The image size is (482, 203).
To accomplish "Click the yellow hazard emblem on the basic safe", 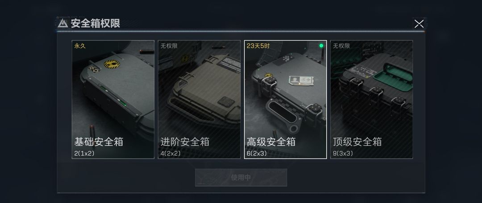I will pos(112,64).
